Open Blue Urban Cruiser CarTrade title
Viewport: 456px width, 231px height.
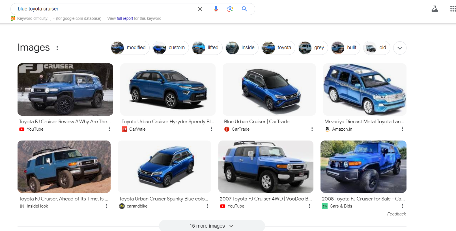tap(257, 122)
